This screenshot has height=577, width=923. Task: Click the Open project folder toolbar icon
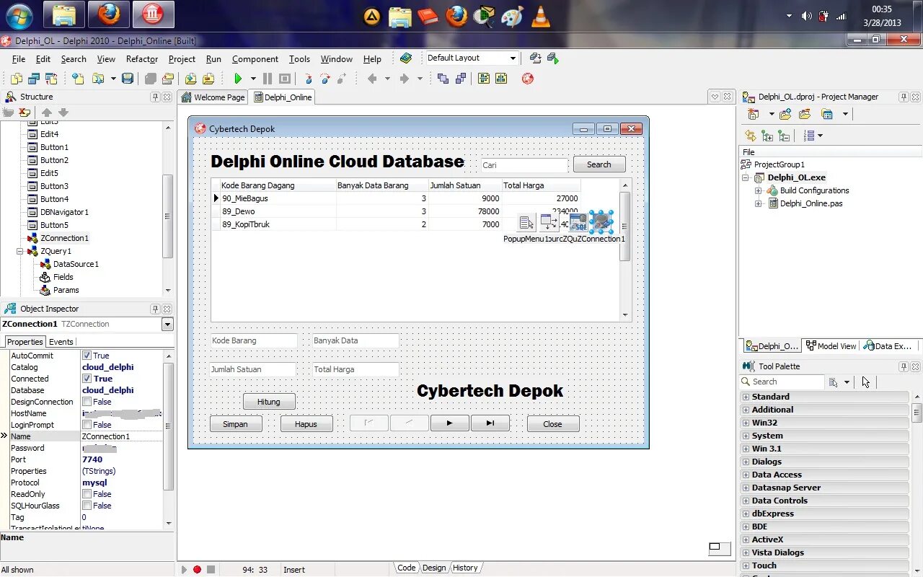(x=167, y=79)
